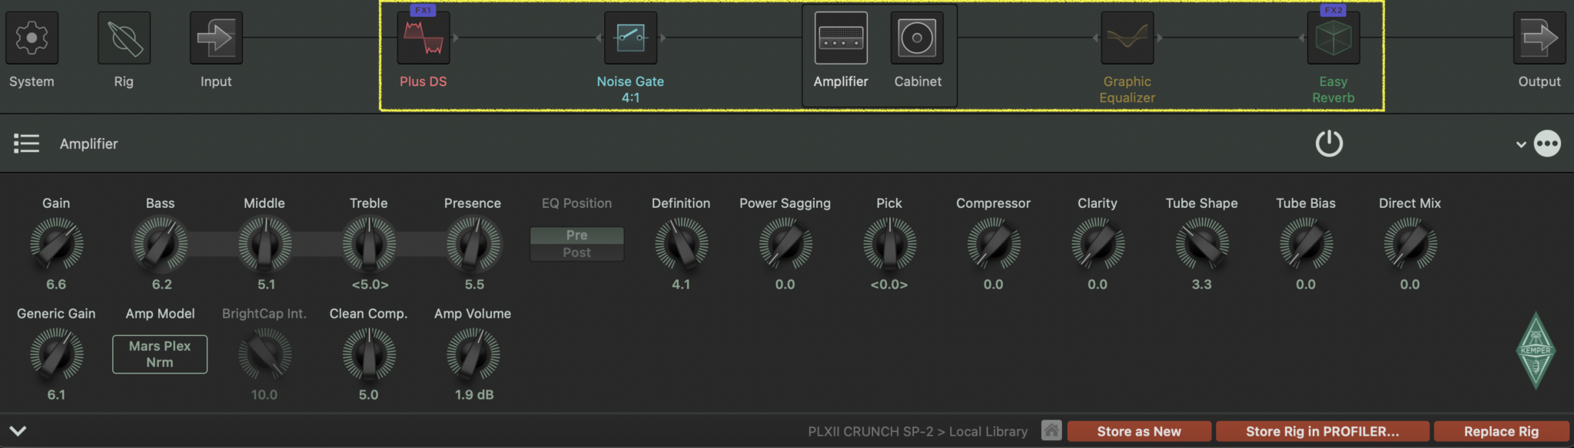This screenshot has width=1574, height=448.
Task: Click Store Rig in PROFILER button
Action: 1322,431
